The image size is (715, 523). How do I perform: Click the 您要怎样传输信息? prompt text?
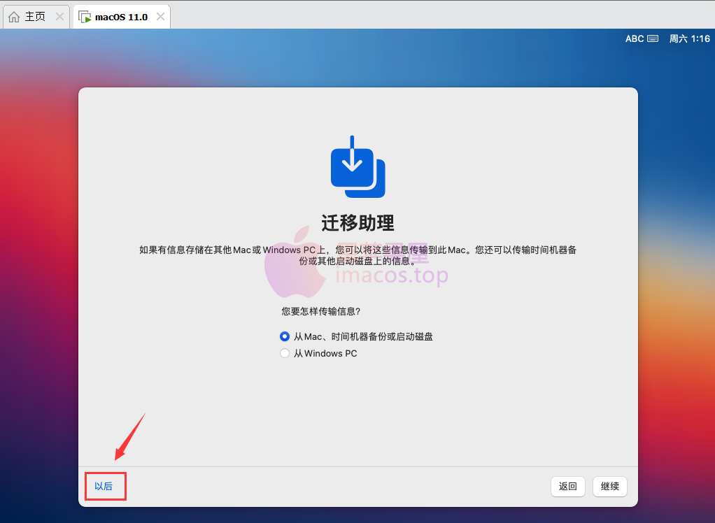click(x=320, y=311)
